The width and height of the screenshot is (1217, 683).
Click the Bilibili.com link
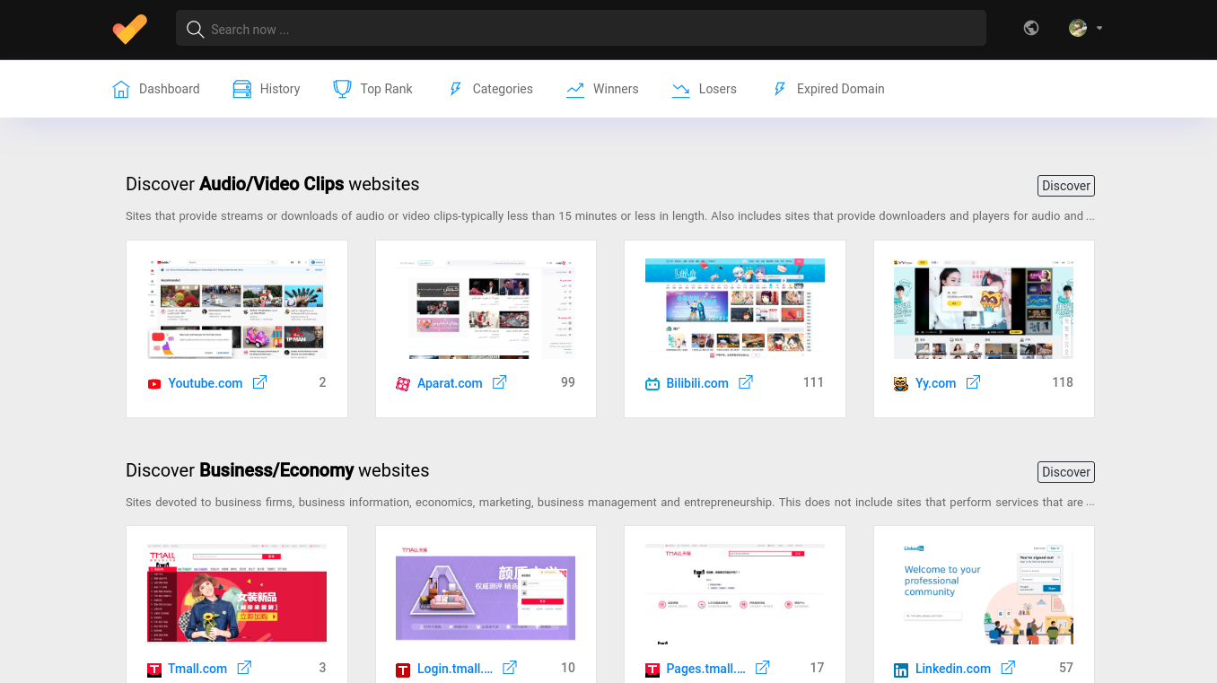697,383
